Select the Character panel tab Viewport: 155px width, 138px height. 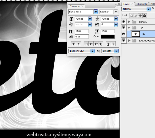point(75,6)
